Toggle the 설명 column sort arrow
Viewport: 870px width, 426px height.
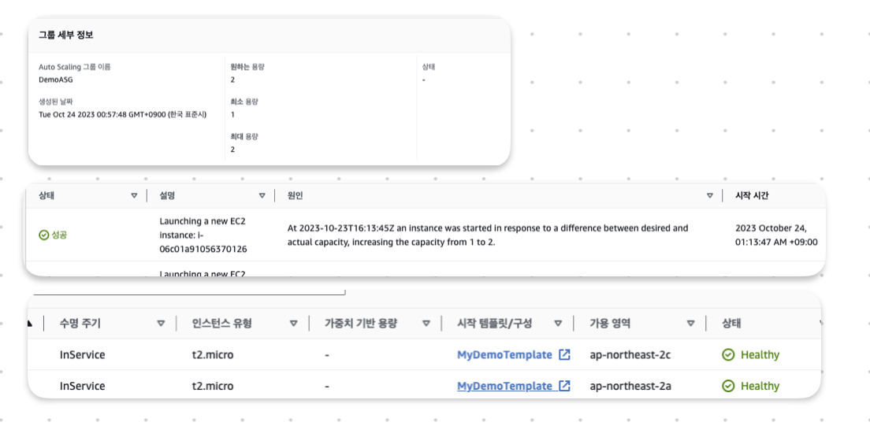pos(262,195)
